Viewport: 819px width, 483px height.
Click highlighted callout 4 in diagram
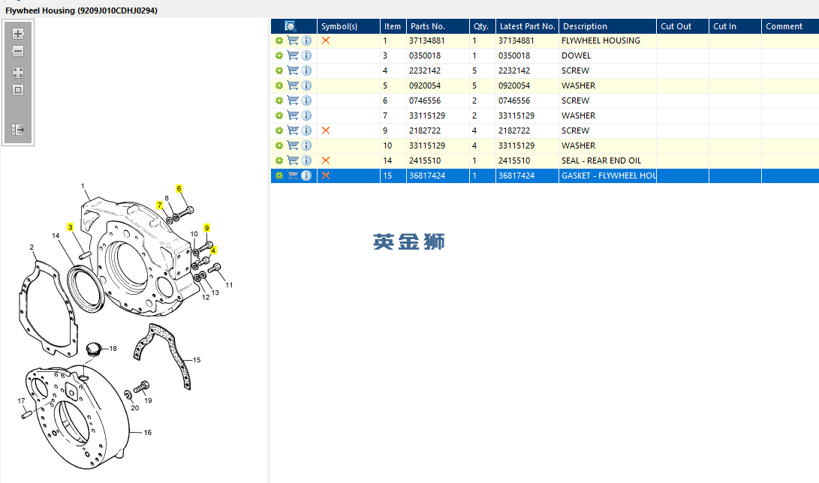(213, 250)
